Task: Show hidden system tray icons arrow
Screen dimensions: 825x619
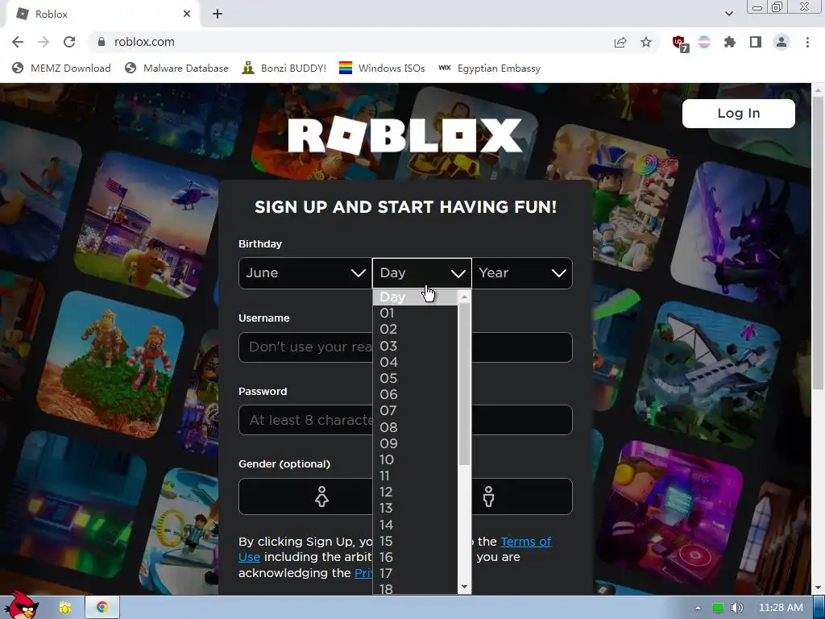Action: pyautogui.click(x=698, y=608)
